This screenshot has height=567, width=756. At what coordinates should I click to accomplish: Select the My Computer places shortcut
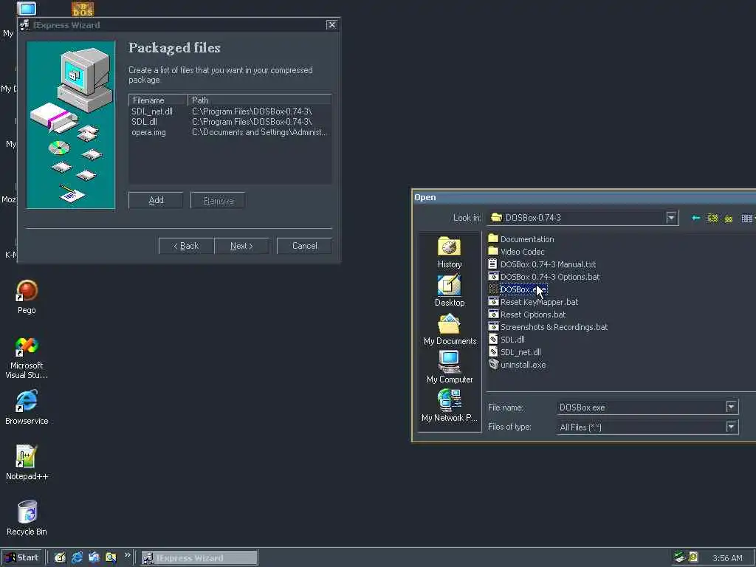pyautogui.click(x=450, y=368)
